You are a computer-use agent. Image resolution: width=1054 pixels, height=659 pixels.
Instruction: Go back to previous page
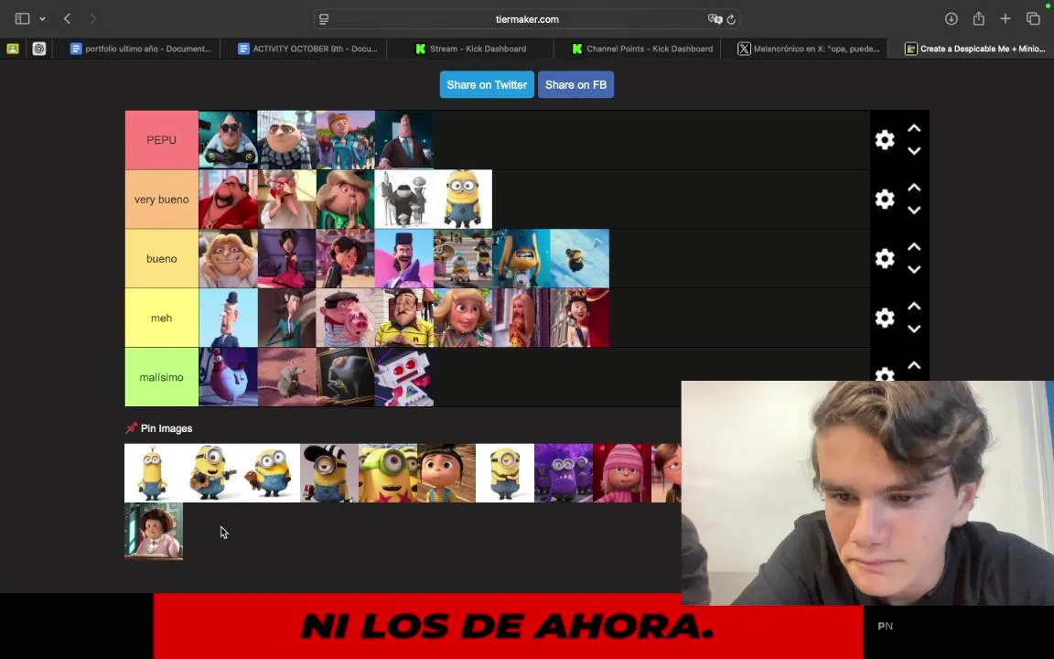pos(67,19)
